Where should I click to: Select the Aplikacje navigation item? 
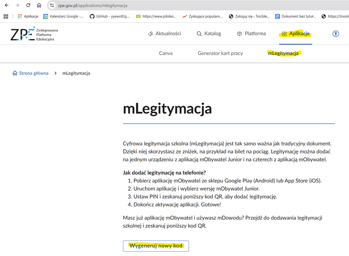click(296, 34)
